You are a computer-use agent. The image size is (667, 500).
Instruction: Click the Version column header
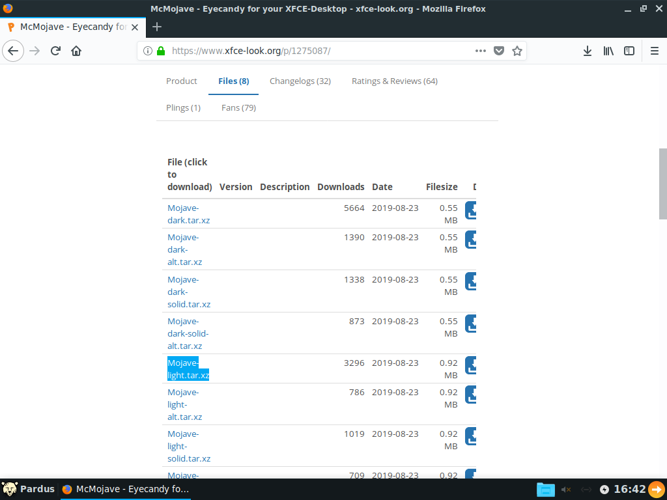[236, 187]
